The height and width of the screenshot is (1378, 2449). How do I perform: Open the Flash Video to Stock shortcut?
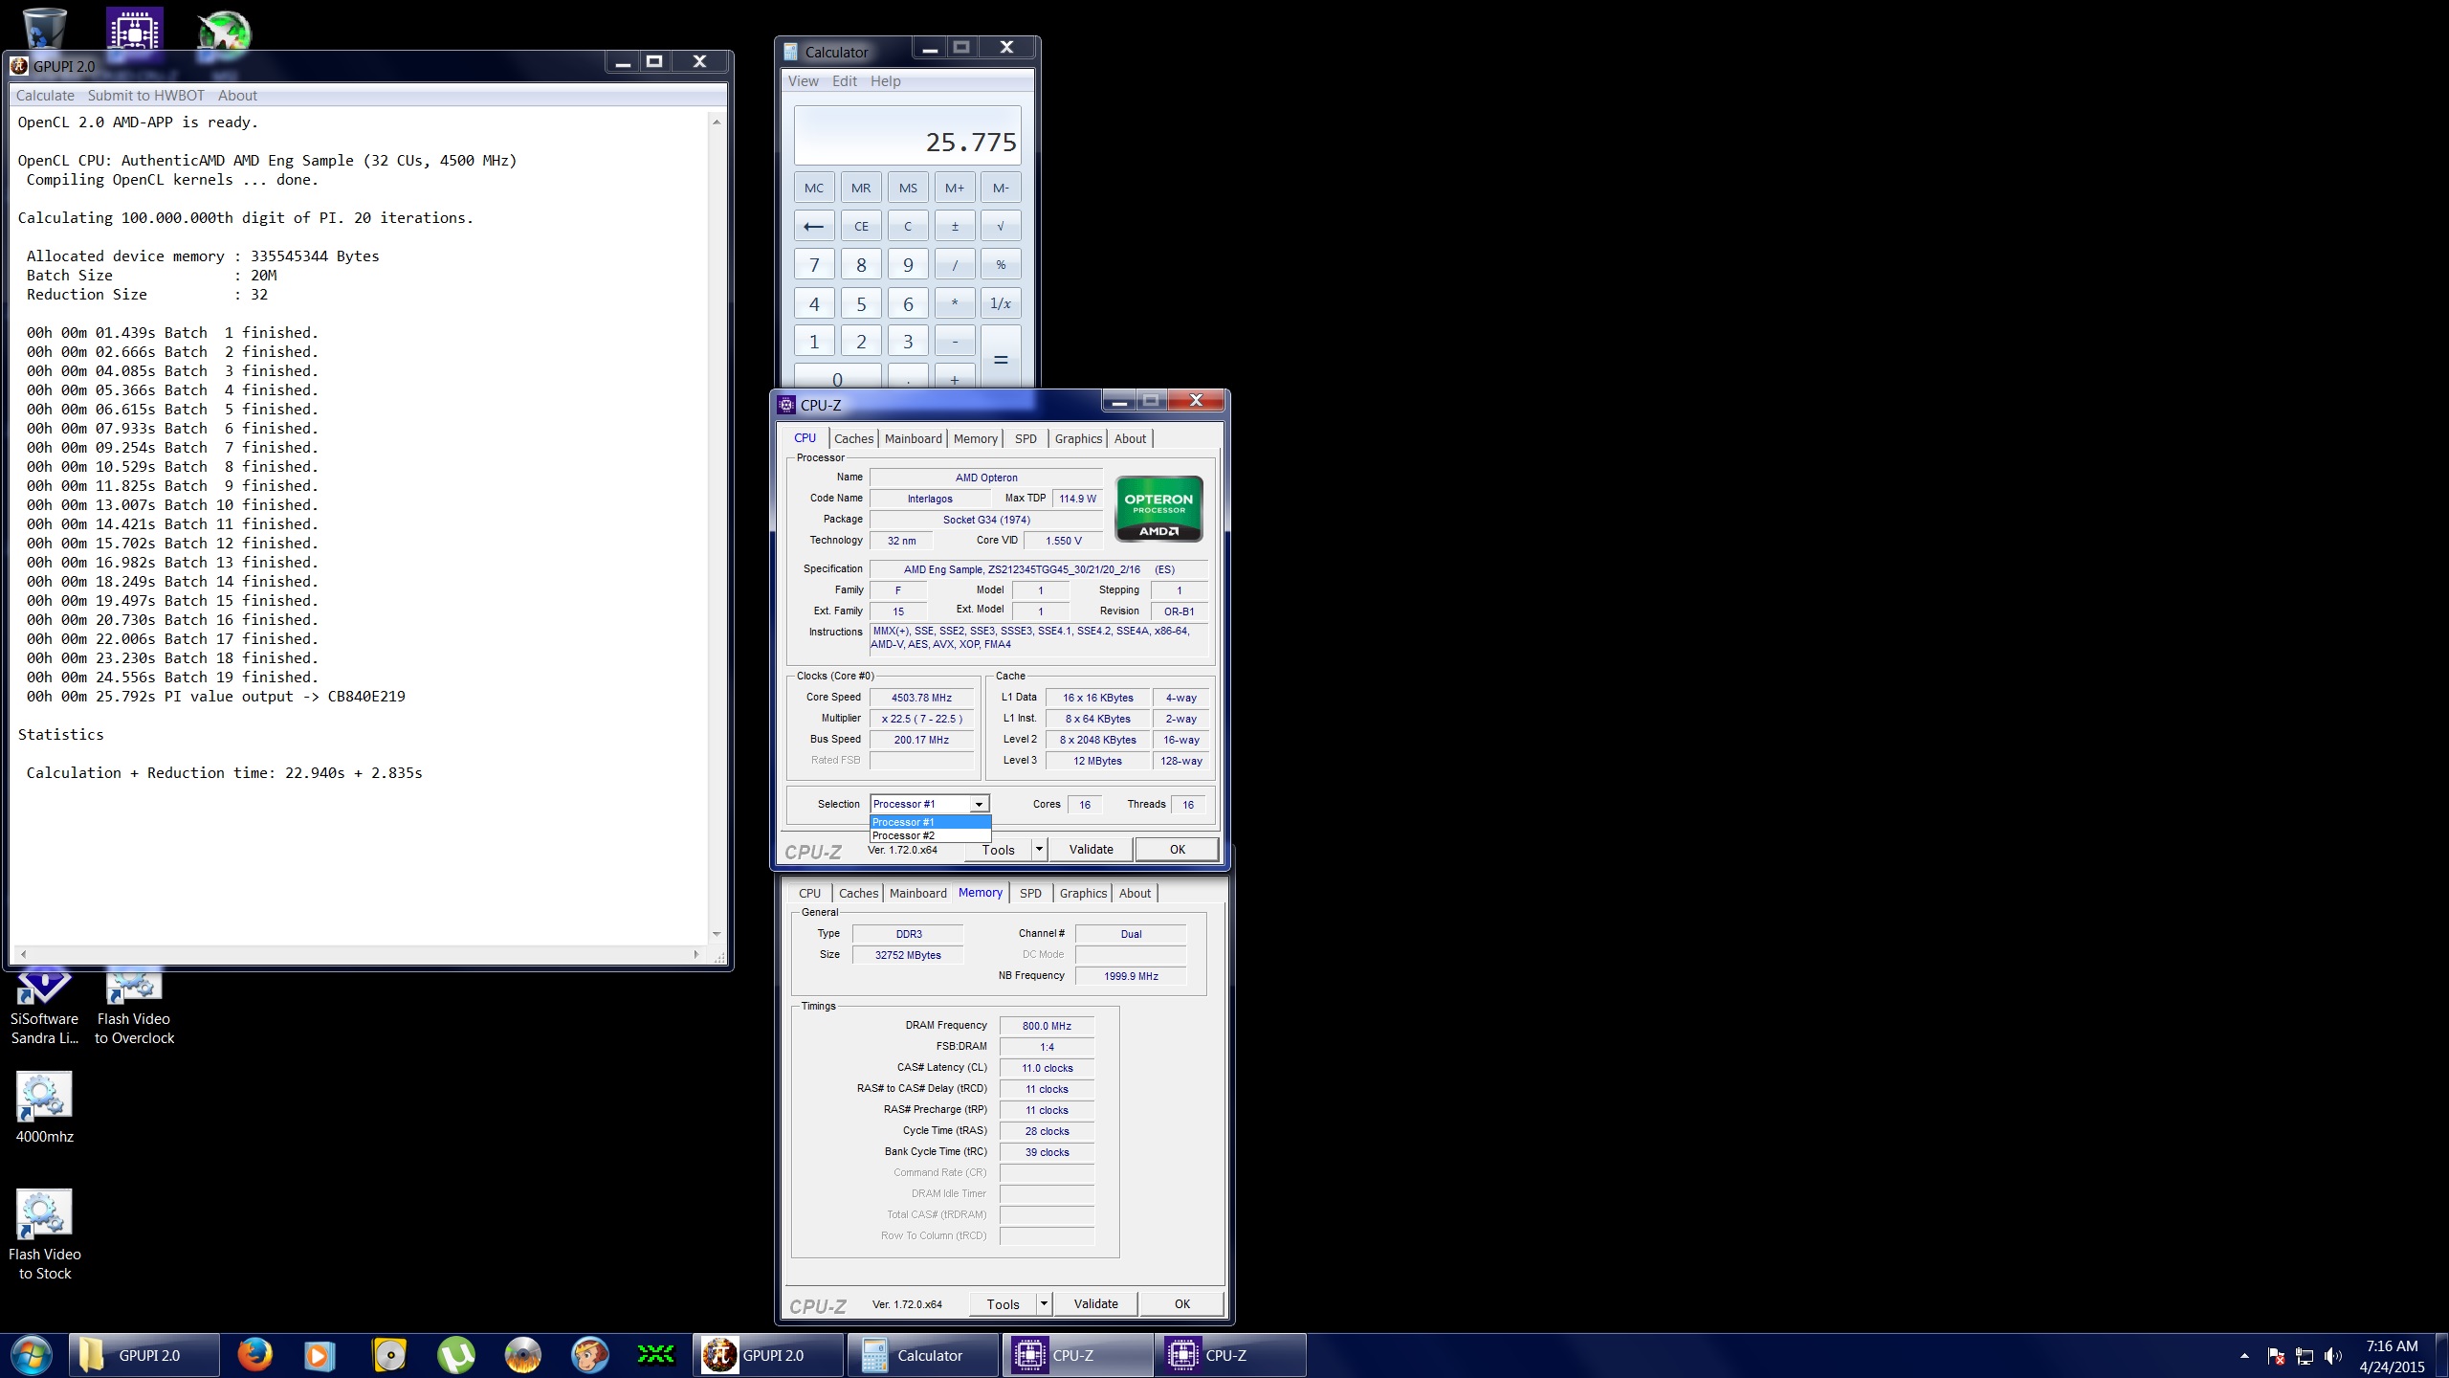44,1234
